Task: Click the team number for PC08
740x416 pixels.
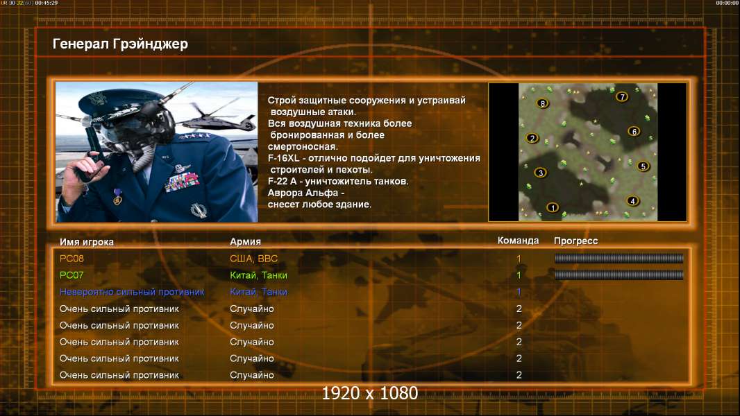Action: click(519, 259)
